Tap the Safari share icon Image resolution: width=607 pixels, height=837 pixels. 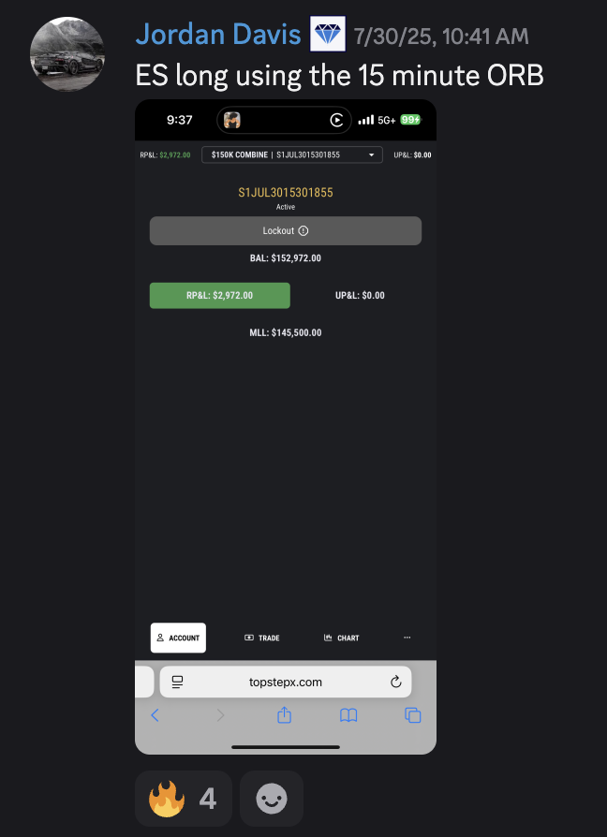point(285,714)
